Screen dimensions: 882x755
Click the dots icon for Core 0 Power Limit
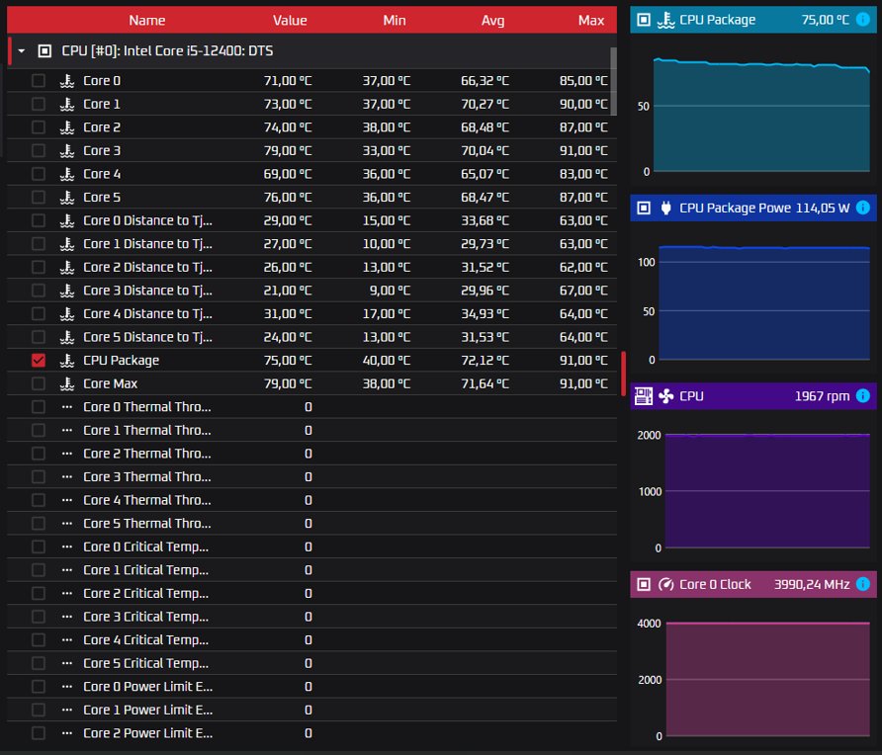point(67,687)
